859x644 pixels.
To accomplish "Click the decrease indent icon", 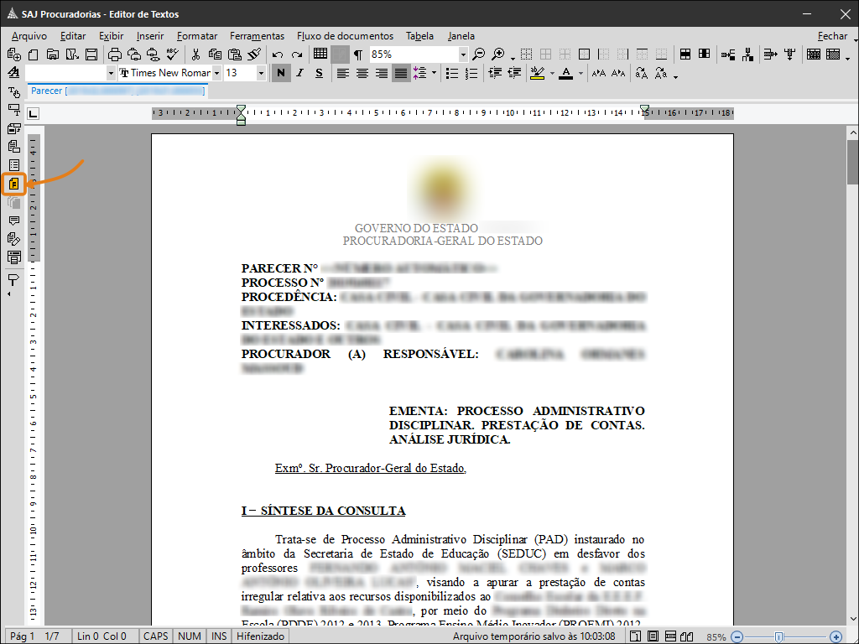I will [514, 73].
